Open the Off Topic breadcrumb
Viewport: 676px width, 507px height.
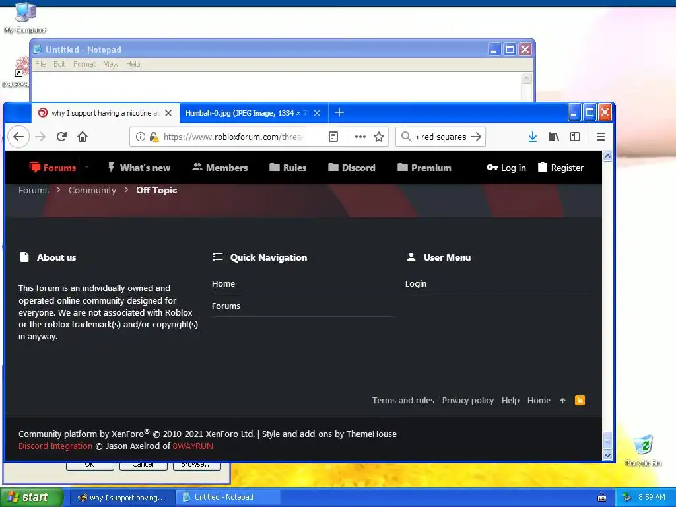(156, 190)
